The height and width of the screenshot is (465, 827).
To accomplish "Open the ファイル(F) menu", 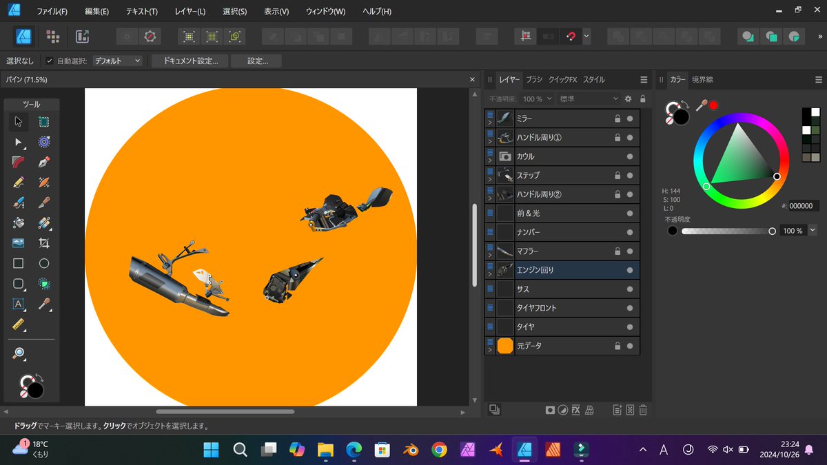I will click(52, 12).
